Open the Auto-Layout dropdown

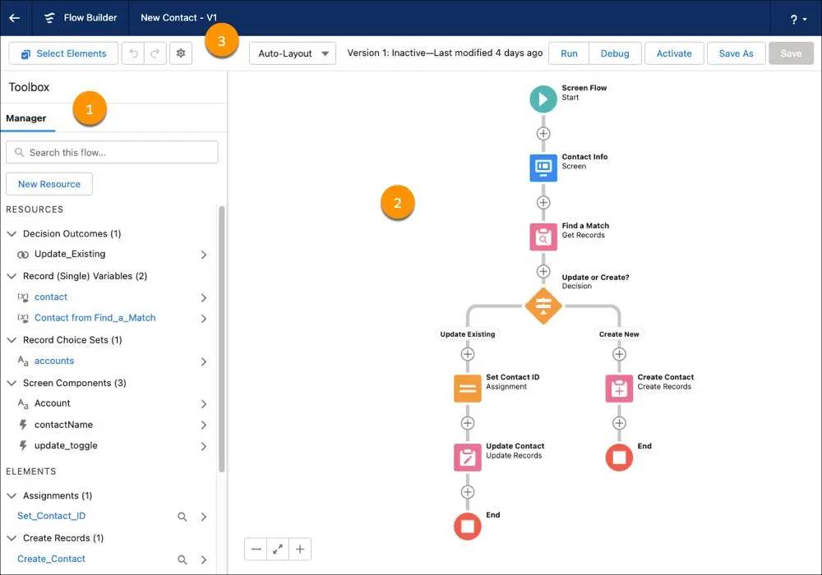[292, 53]
